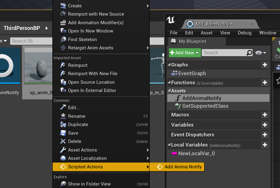Click the Scripted Actions diamond icon
Viewport: 280px width, 188px height.
[x=63, y=167]
